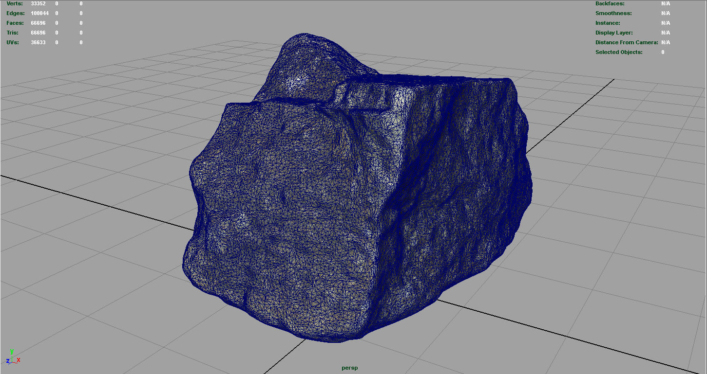The height and width of the screenshot is (374, 707).
Task: Click the N/A value beside Instance
Action: pos(666,23)
